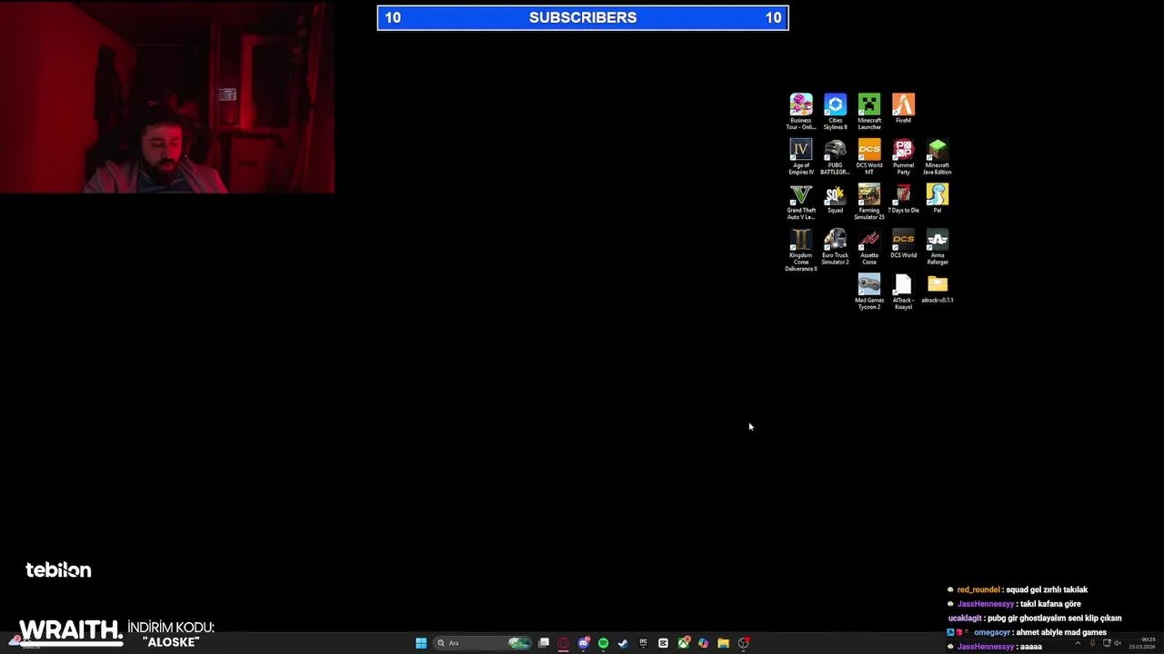Viewport: 1164px width, 654px height.
Task: Unmute via the muted volume tray icon
Action: (1118, 643)
